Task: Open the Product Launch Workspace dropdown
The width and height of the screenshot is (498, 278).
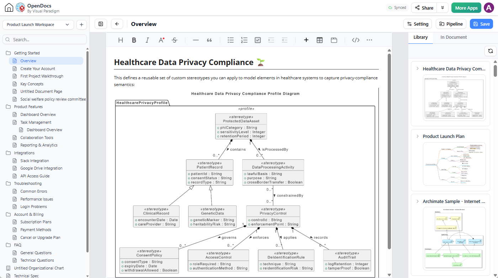Action: click(38, 25)
